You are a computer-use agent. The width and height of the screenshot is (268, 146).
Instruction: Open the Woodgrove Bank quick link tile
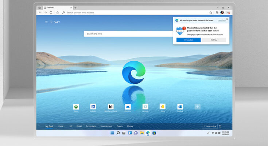pos(110,108)
